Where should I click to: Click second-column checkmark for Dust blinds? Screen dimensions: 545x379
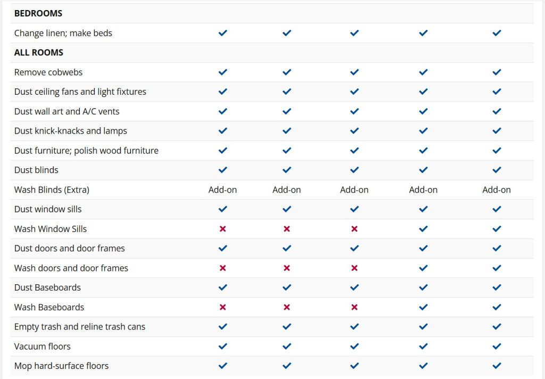[x=287, y=170]
